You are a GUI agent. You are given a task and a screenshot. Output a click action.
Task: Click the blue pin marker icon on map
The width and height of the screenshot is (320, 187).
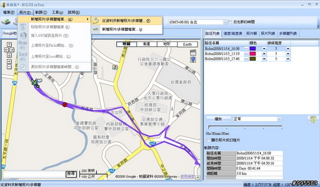(193, 60)
